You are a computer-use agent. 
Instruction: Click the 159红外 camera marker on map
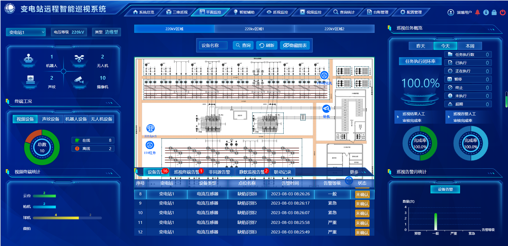[x=150, y=145]
